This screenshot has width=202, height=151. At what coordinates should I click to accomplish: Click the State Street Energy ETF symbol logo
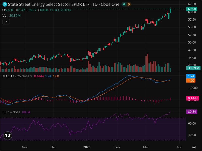(x=5, y=4)
